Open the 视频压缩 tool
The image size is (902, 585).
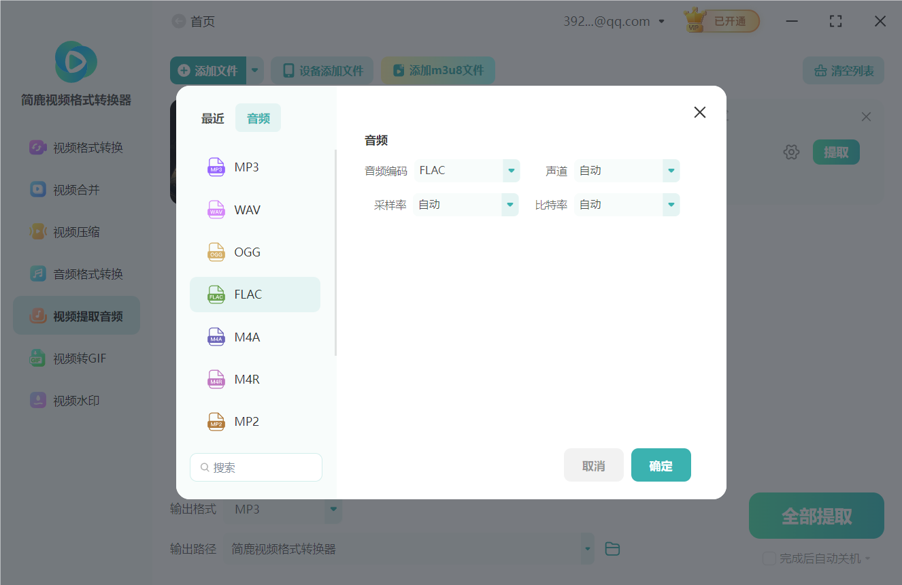tap(76, 231)
